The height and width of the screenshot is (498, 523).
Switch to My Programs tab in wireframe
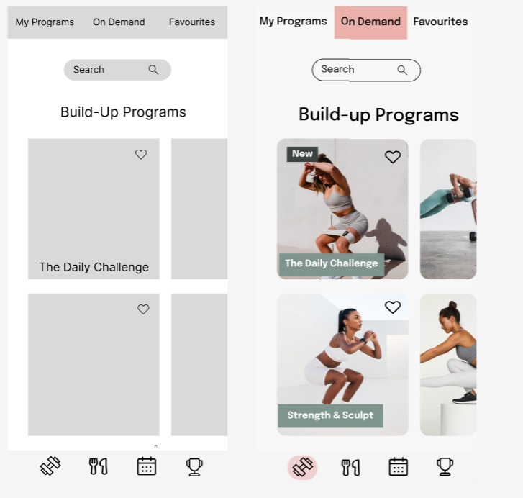click(45, 22)
